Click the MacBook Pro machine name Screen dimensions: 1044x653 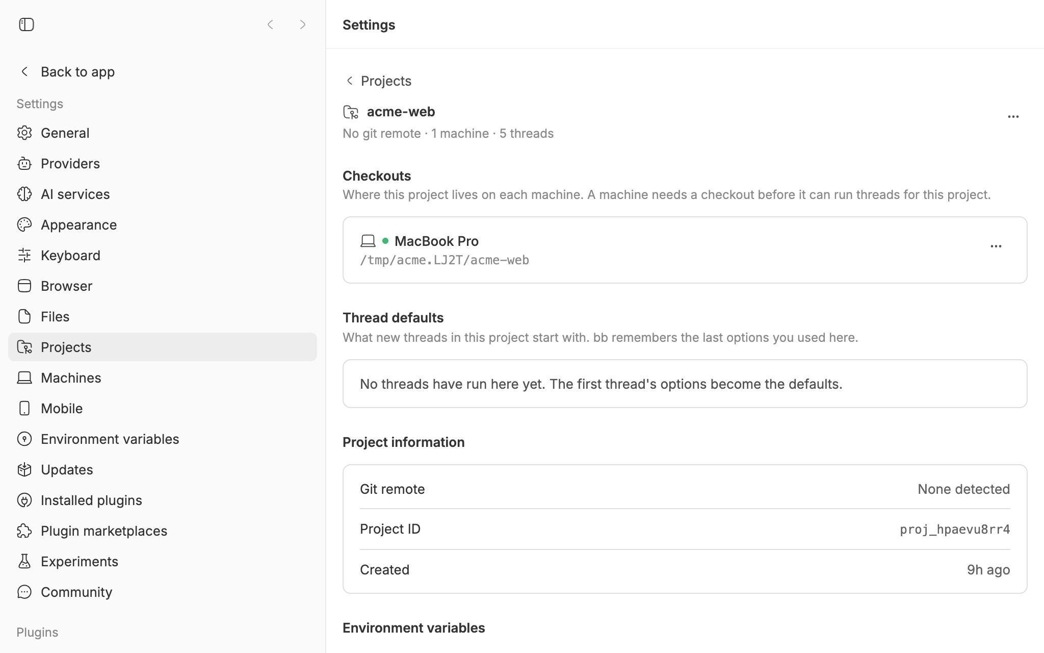[436, 241]
